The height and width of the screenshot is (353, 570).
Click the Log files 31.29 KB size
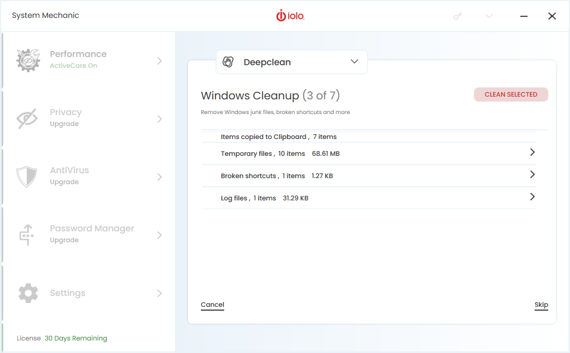point(295,198)
